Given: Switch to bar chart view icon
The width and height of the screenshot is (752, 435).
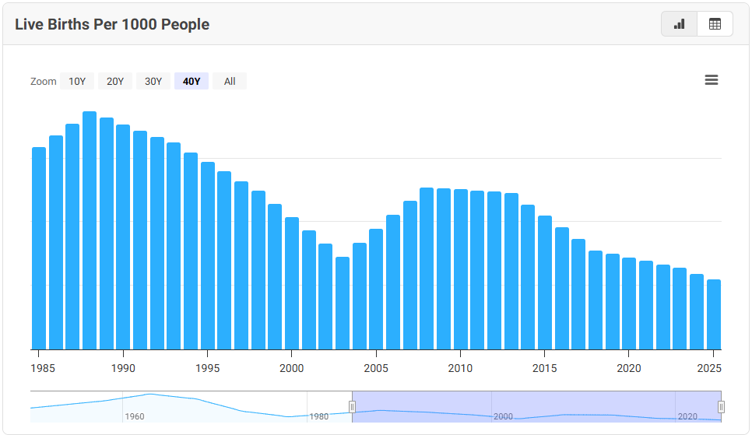Looking at the screenshot, I should (679, 24).
